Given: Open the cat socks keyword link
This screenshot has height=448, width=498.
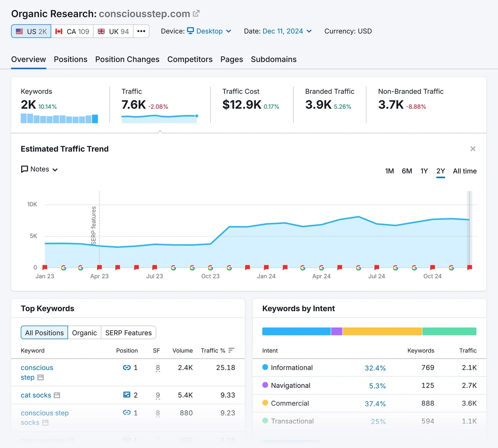Looking at the screenshot, I should 36,395.
